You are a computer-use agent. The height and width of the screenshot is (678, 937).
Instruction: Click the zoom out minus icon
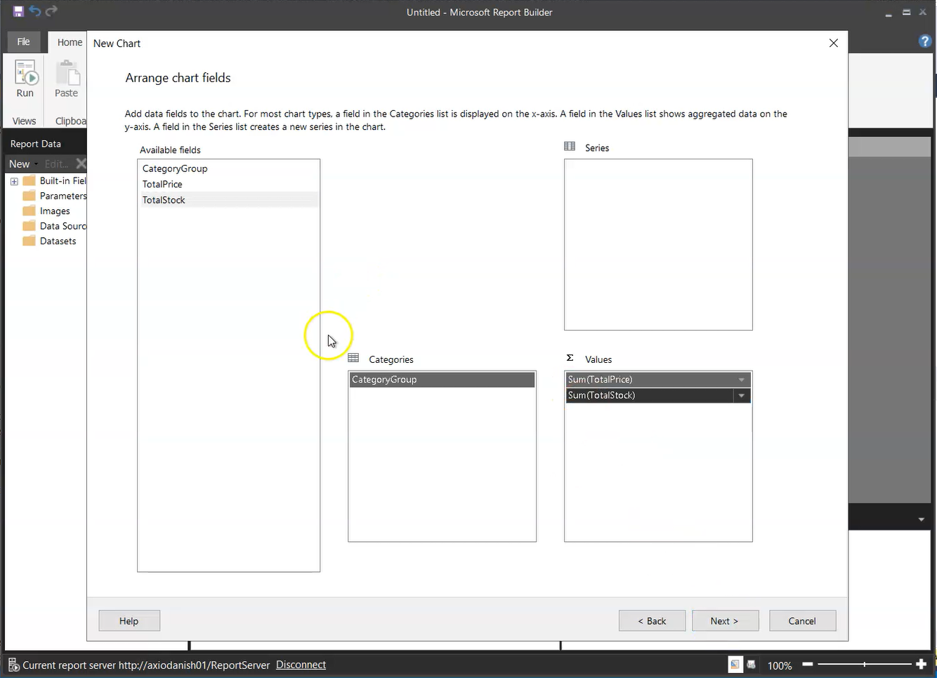click(808, 664)
